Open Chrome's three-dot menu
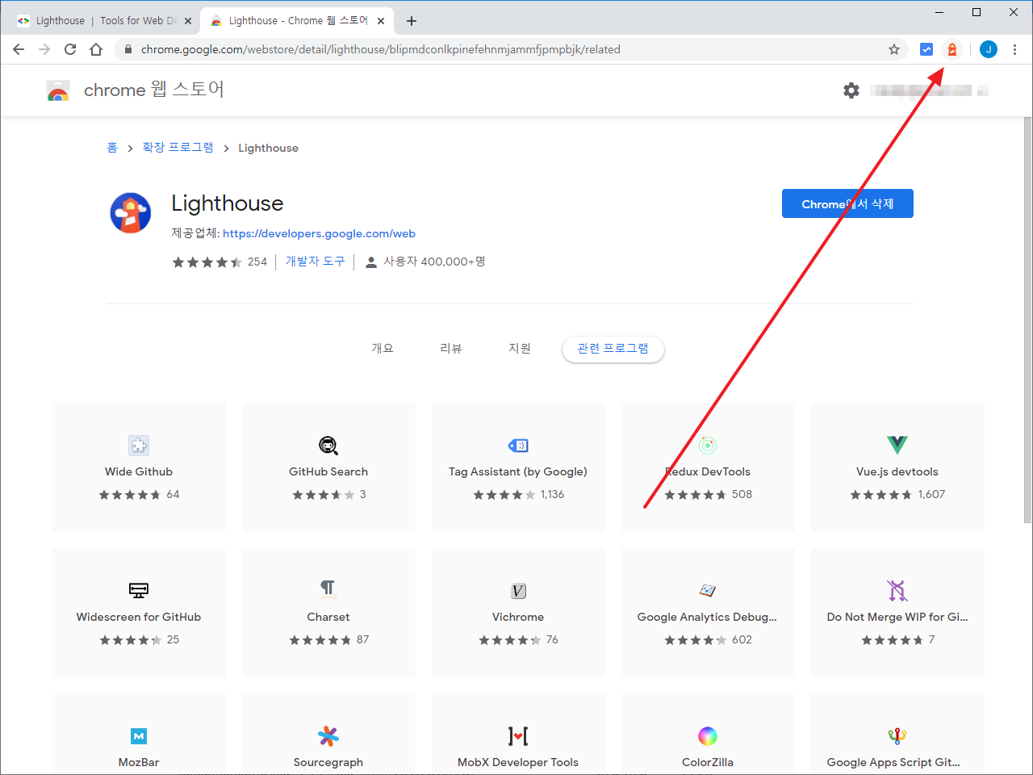The width and height of the screenshot is (1033, 775). [x=1014, y=49]
